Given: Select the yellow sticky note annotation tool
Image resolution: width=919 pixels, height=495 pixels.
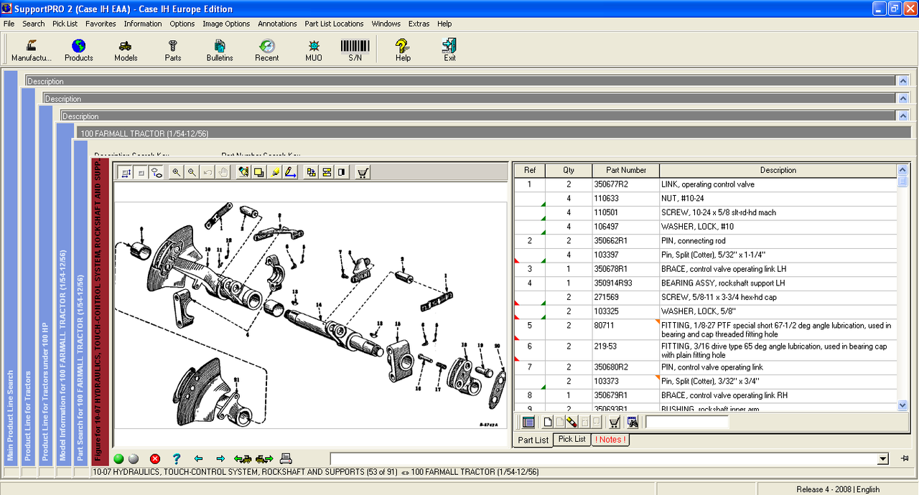Looking at the screenshot, I should coord(259,172).
